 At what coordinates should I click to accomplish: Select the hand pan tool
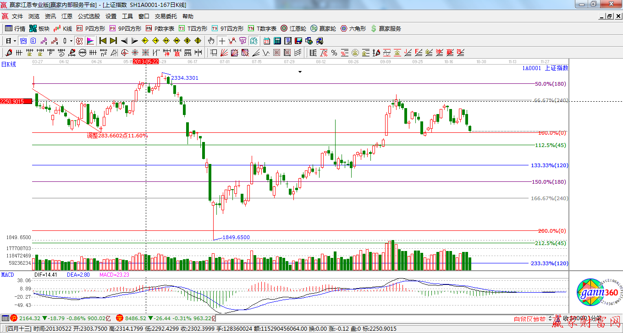click(x=211, y=41)
